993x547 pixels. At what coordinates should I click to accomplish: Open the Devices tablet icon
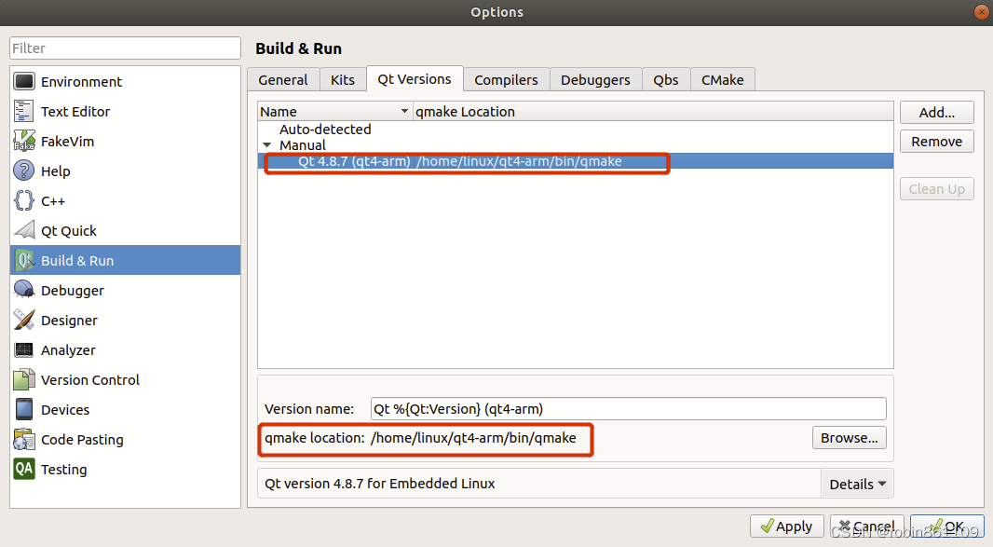(24, 409)
